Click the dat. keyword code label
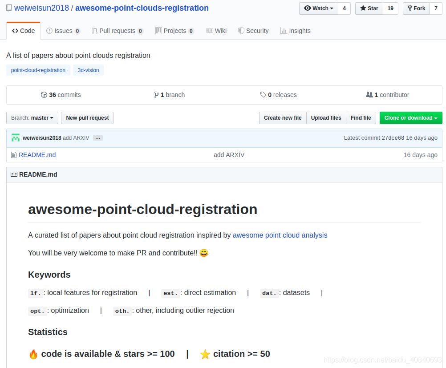Image resolution: width=446 pixels, height=368 pixels. coord(269,293)
